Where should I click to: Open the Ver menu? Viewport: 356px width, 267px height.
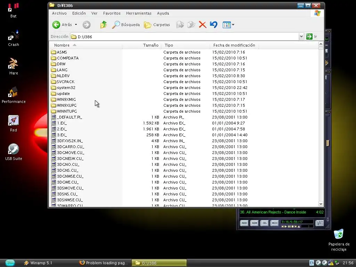coord(94,13)
